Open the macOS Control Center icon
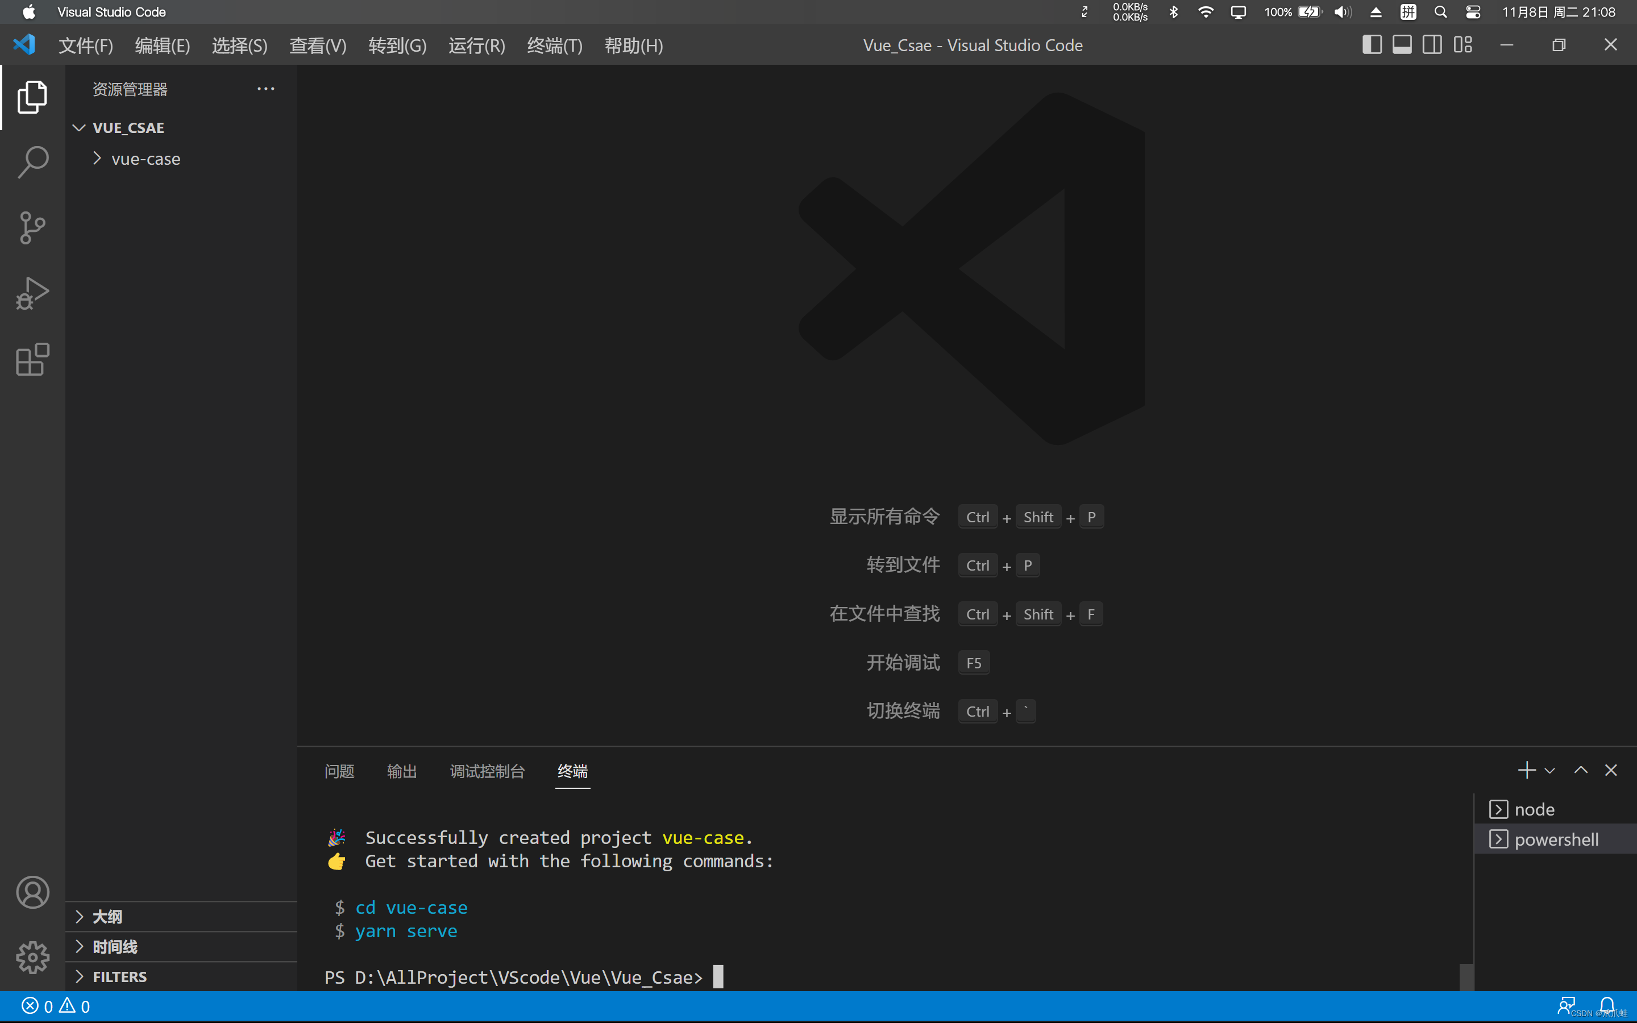This screenshot has height=1023, width=1637. pos(1473,12)
